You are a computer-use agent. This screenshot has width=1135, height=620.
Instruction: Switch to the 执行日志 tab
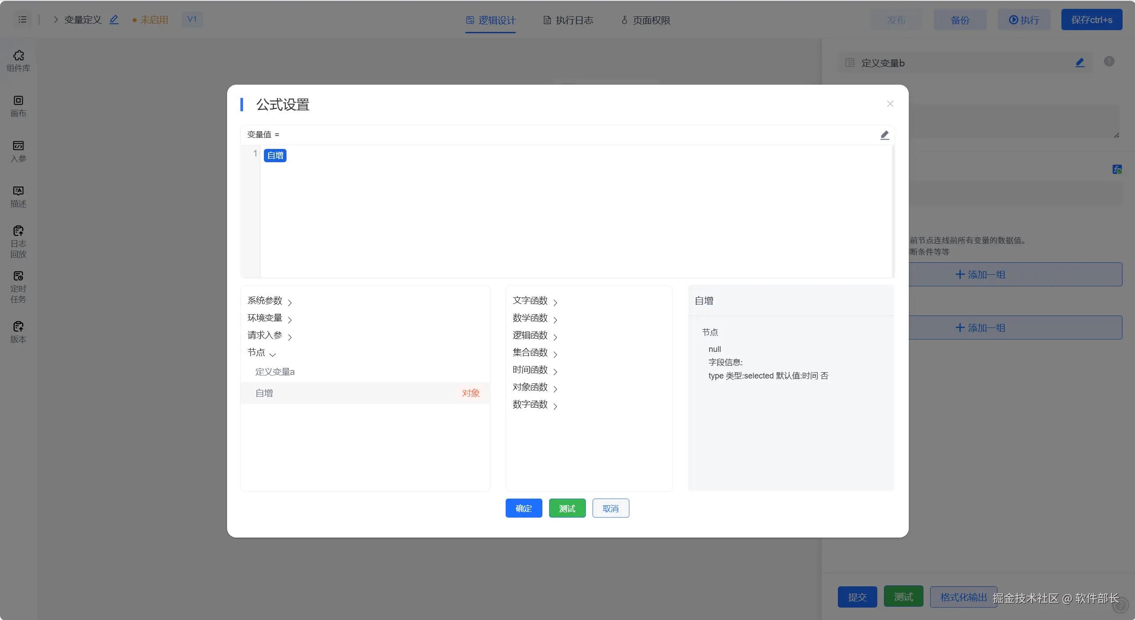[x=568, y=20]
